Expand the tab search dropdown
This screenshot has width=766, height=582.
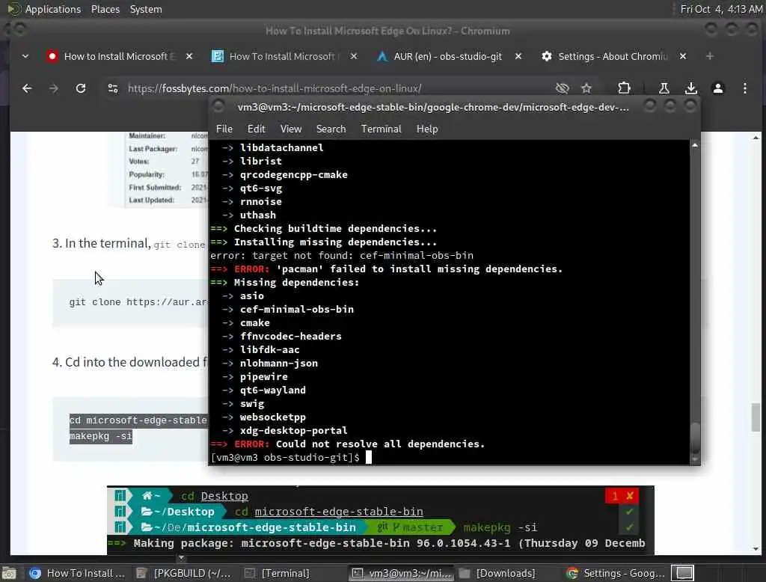[25, 57]
